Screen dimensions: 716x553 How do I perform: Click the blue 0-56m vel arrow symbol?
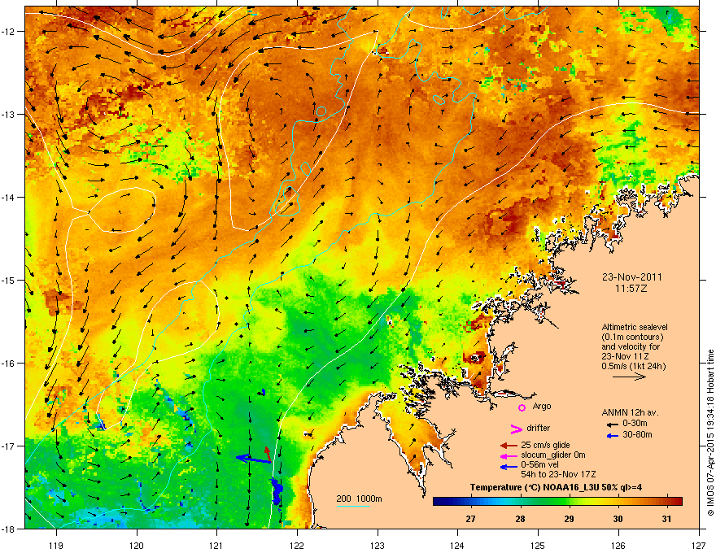pyautogui.click(x=509, y=467)
